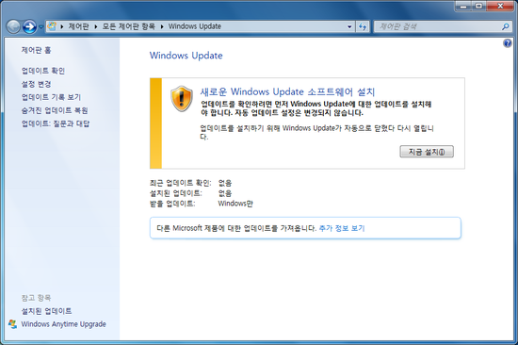Click 받을 업데이트 label
The height and width of the screenshot is (345, 518).
point(172,204)
